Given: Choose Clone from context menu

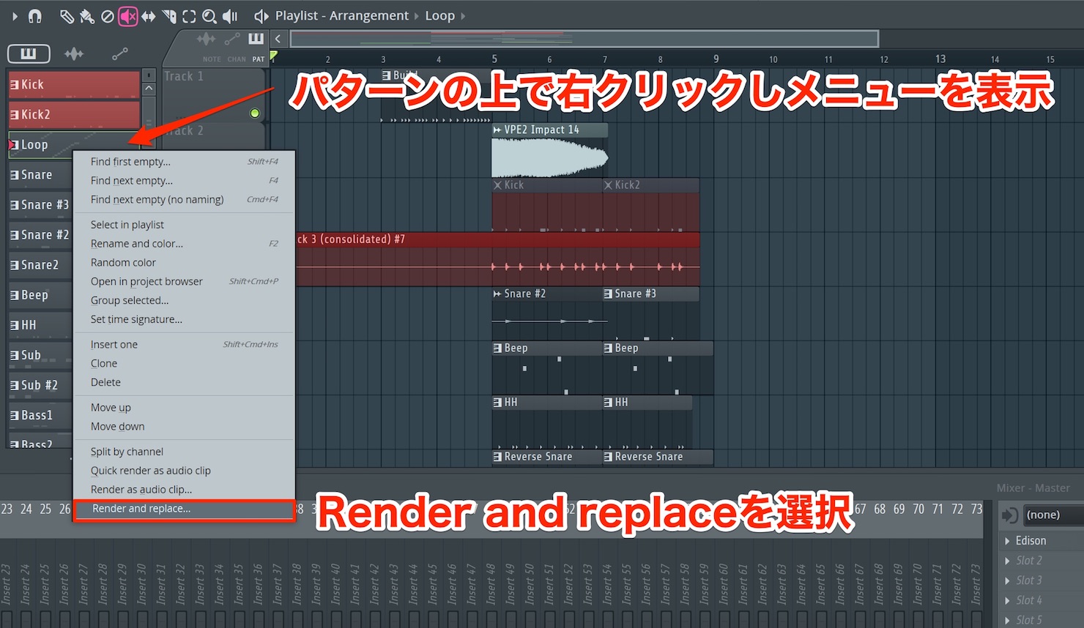Looking at the screenshot, I should click(184, 364).
